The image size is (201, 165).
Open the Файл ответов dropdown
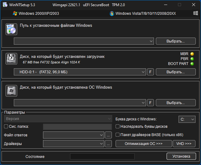click(73, 135)
